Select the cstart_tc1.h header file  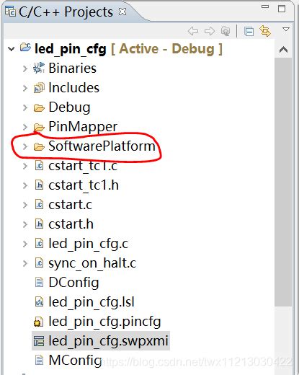pyautogui.click(x=84, y=185)
